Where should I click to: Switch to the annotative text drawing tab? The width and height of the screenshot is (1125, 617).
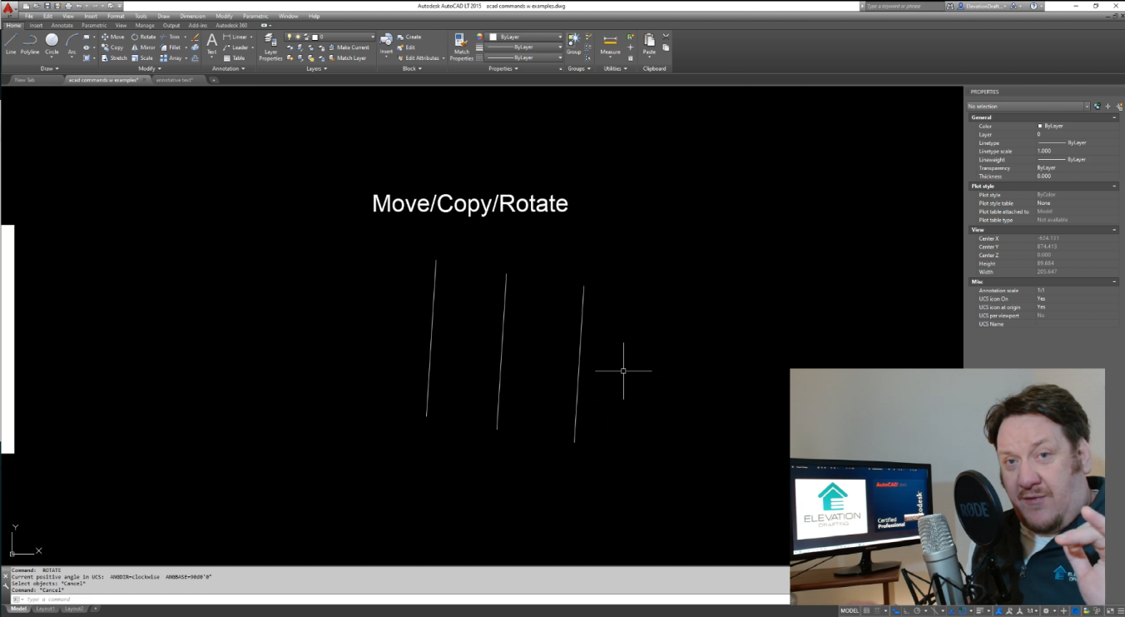click(175, 80)
